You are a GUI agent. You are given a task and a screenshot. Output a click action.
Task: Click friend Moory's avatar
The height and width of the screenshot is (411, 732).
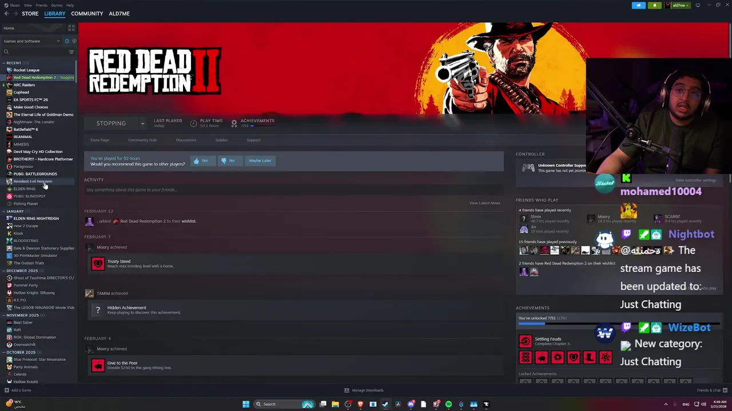click(591, 219)
